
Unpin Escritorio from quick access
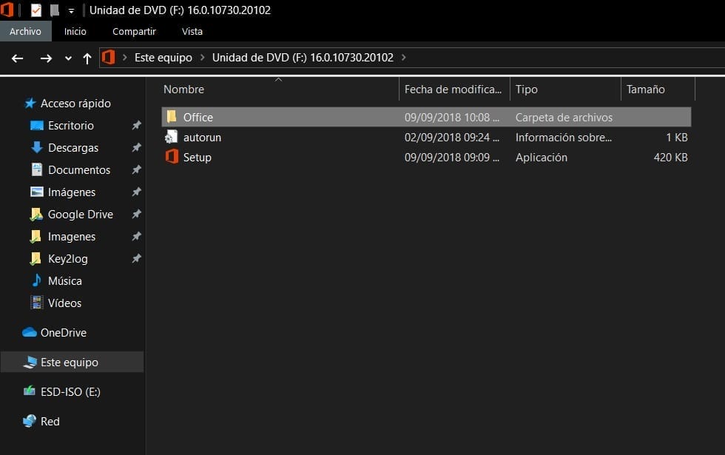[135, 125]
